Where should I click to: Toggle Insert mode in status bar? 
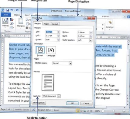(57, 110)
